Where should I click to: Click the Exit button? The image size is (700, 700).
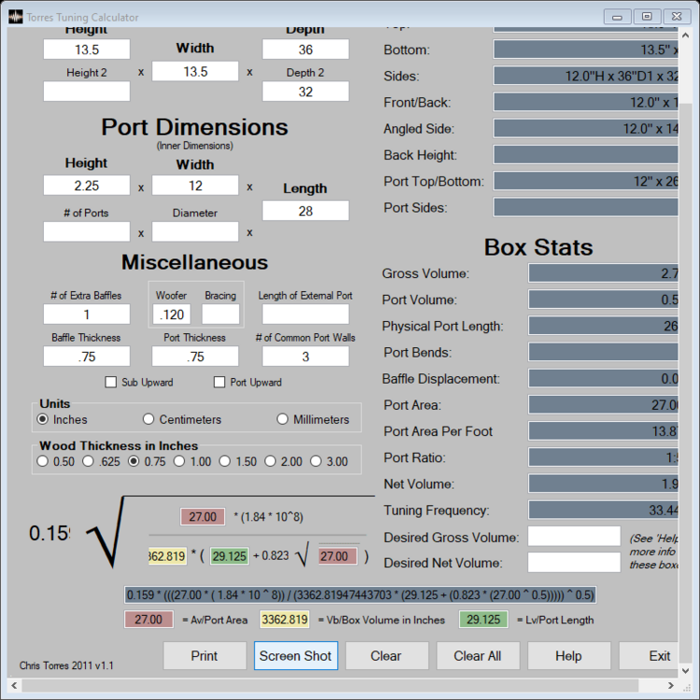point(649,655)
